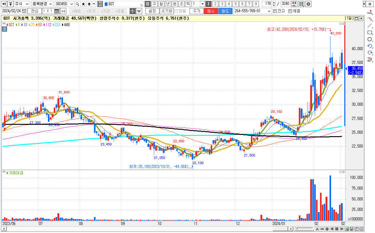Select the 초 seconds period button
The width and height of the screenshot is (375, 233).
tap(181, 4)
